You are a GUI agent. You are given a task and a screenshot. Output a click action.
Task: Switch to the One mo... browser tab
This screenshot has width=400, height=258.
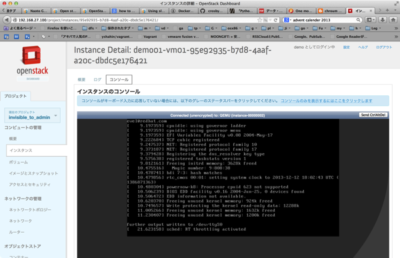pos(301,11)
